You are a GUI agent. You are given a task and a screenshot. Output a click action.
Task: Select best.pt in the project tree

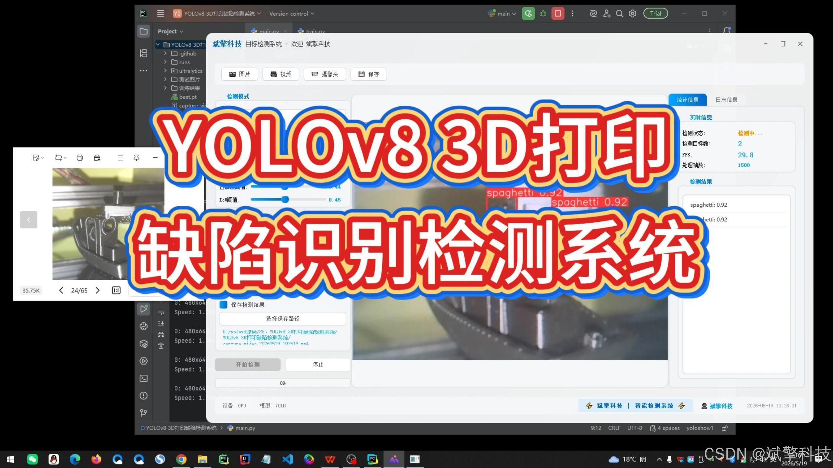coord(184,97)
